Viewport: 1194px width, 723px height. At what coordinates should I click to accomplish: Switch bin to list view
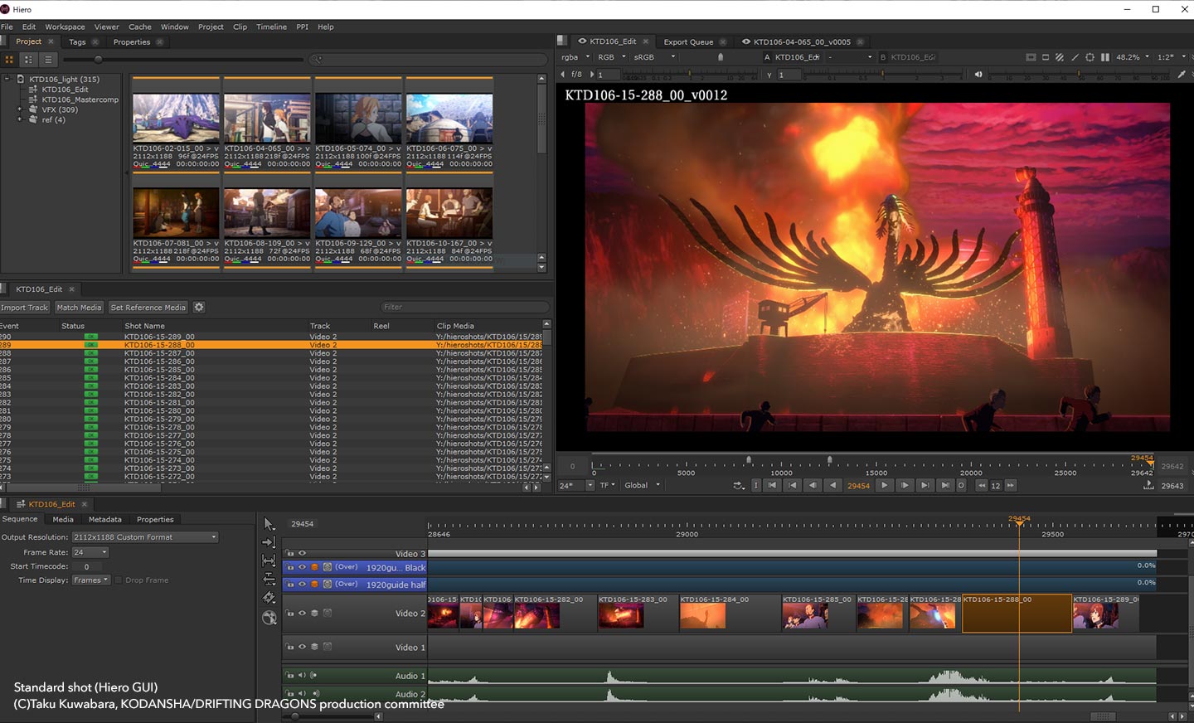coord(48,60)
